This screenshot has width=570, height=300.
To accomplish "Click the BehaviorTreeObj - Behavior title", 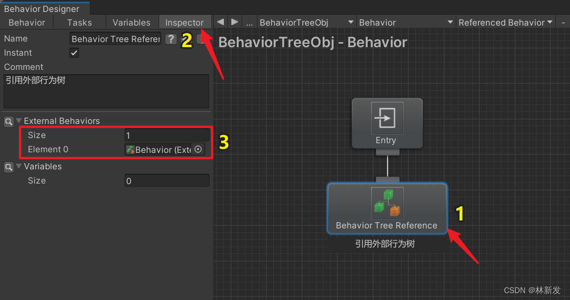I will tap(313, 43).
